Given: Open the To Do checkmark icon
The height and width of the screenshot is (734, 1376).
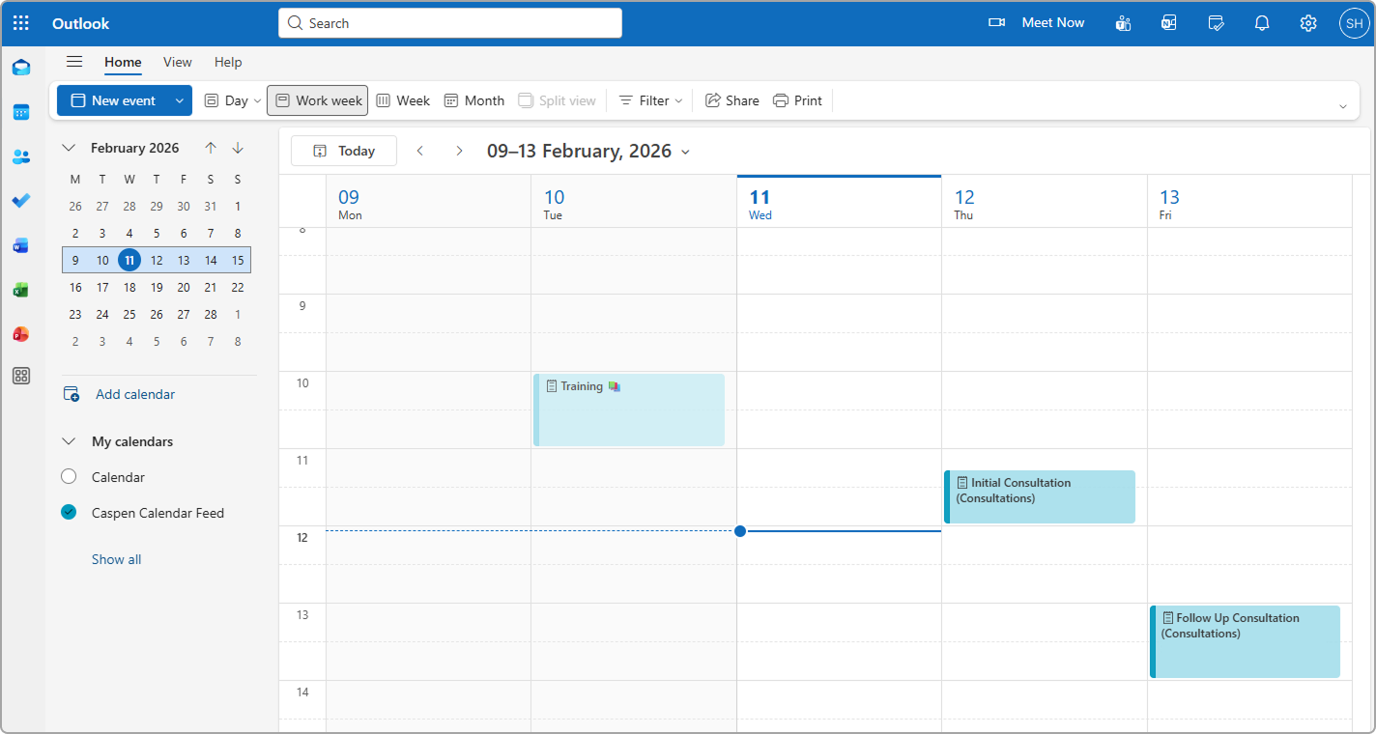Looking at the screenshot, I should click(21, 201).
